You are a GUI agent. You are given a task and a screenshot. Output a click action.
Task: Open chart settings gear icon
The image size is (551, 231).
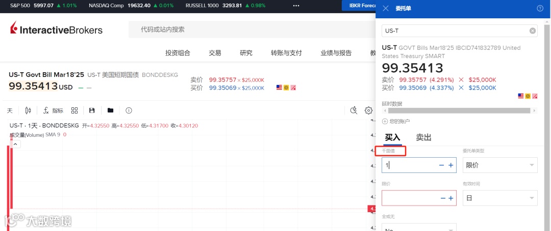click(x=368, y=111)
